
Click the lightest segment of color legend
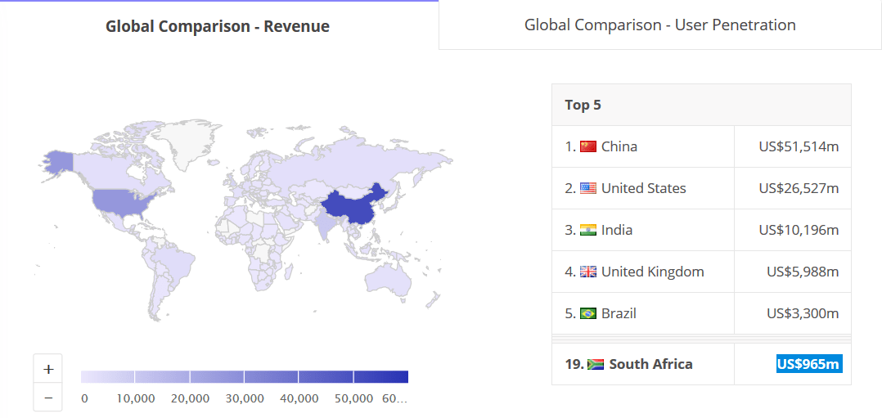click(x=107, y=376)
